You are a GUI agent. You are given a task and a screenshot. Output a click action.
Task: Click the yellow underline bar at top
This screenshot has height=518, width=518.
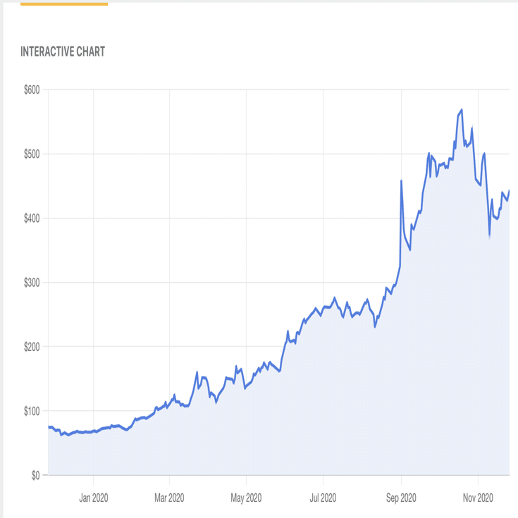pos(64,4)
